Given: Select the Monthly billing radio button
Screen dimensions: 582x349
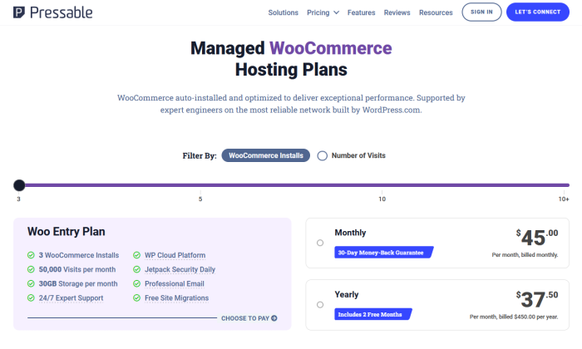Looking at the screenshot, I should pyautogui.click(x=320, y=243).
